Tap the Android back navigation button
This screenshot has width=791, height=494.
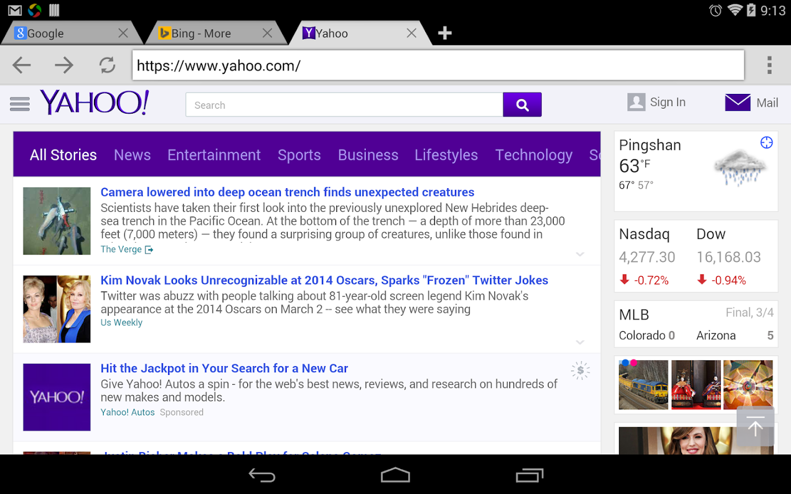(262, 475)
